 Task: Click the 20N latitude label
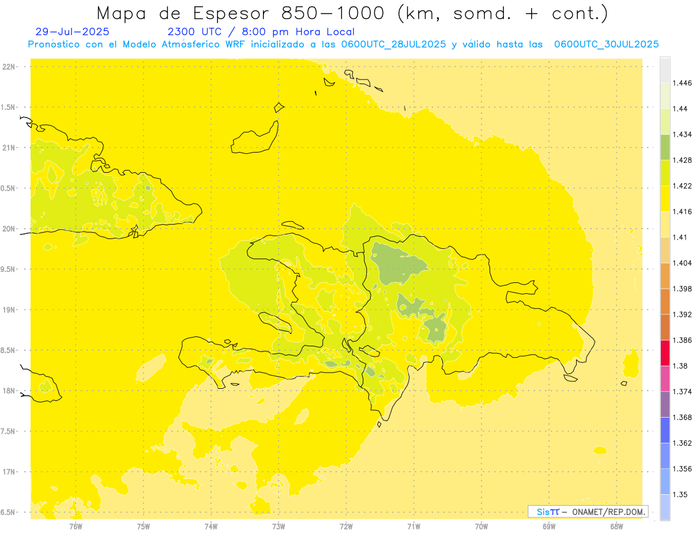tap(9, 229)
